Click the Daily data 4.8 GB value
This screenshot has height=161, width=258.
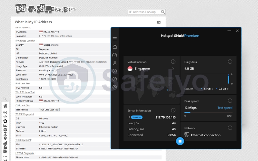189,69
